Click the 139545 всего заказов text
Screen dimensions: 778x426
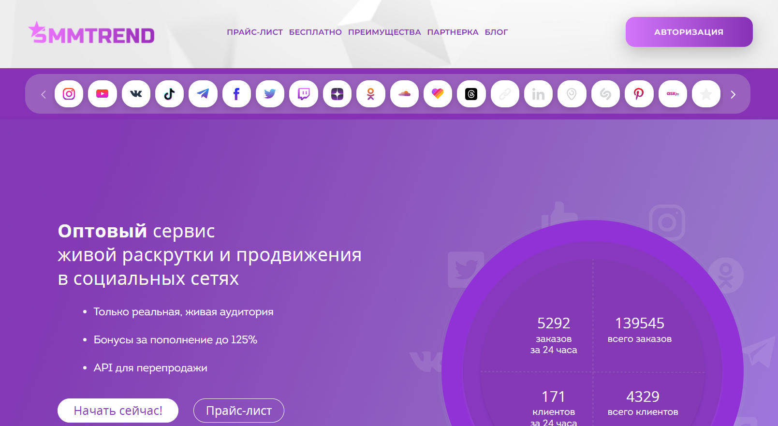tap(640, 330)
